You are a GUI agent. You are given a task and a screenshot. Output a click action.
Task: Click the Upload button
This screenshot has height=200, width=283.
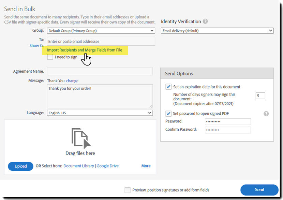(x=20, y=166)
